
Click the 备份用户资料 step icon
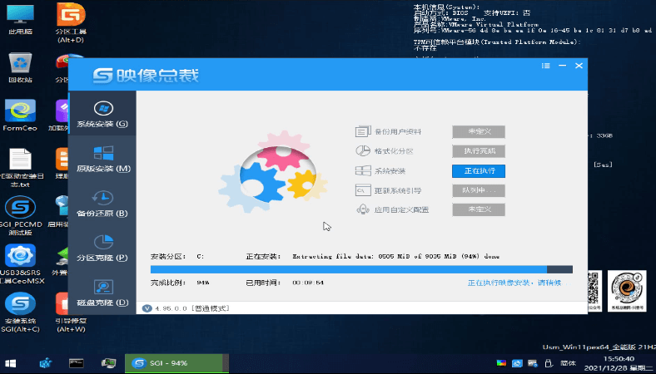point(363,131)
